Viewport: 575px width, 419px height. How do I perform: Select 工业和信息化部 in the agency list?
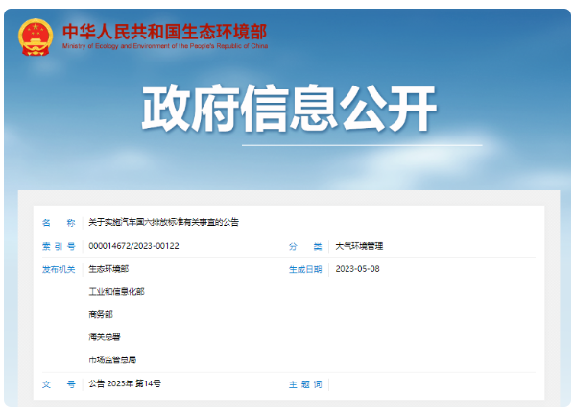[x=116, y=292]
